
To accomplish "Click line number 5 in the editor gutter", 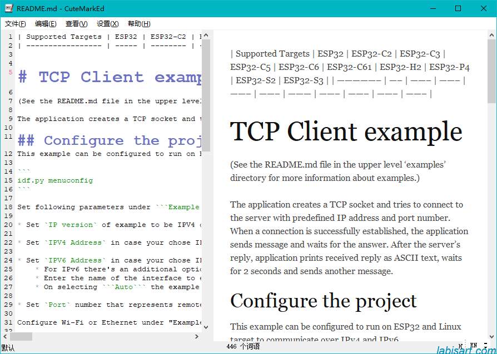I will (11, 72).
